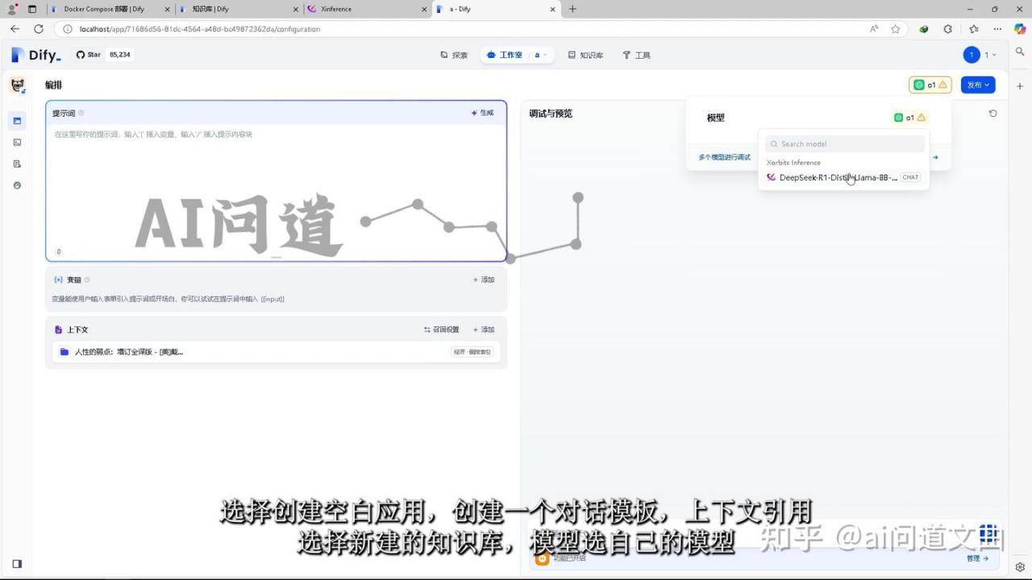Add a new variable with 添加
Viewport: 1032px width, 580px height.
pyautogui.click(x=484, y=280)
